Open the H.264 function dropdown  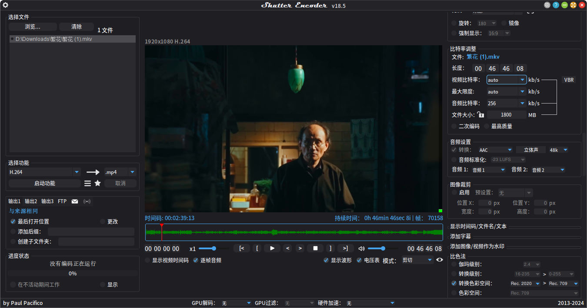pyautogui.click(x=44, y=172)
